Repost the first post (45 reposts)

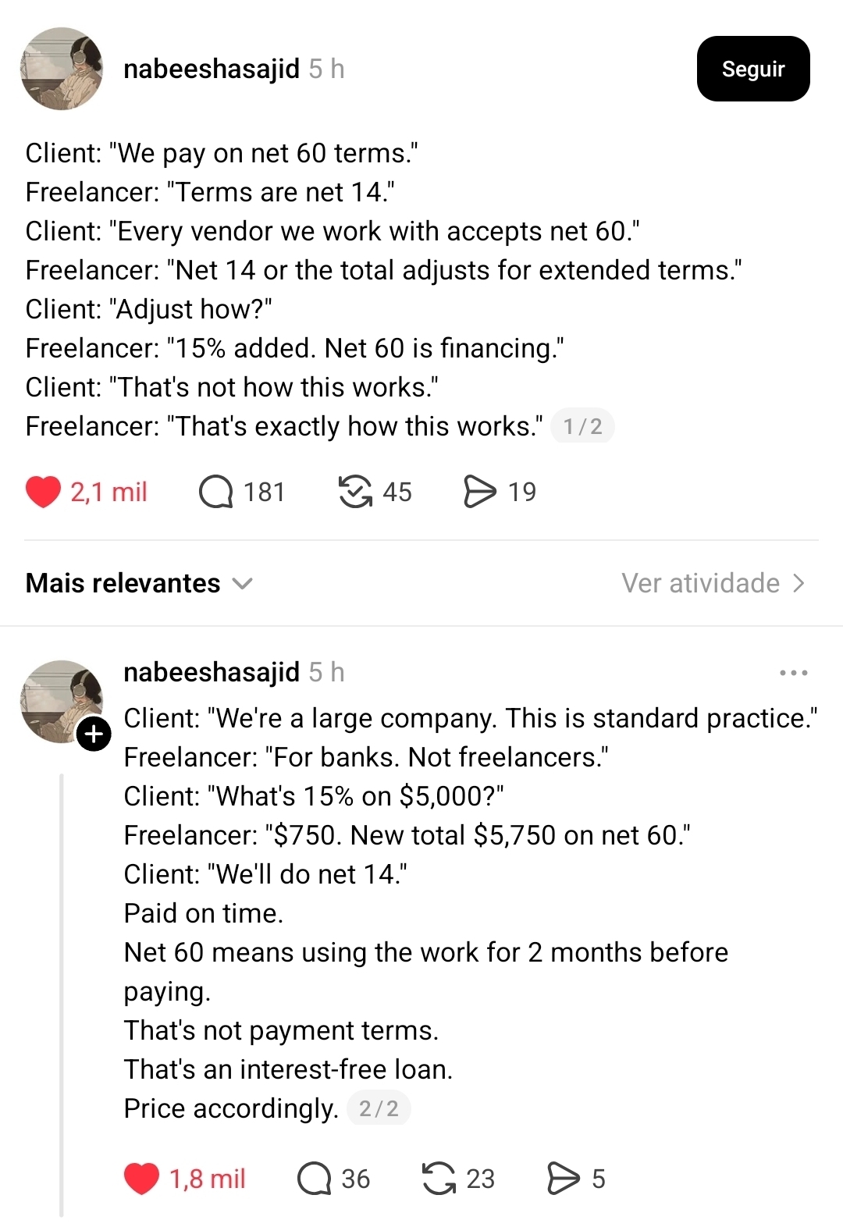tap(355, 492)
